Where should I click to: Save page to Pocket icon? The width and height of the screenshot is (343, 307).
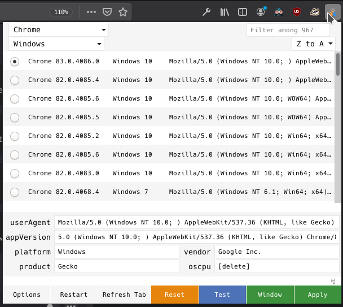point(107,12)
